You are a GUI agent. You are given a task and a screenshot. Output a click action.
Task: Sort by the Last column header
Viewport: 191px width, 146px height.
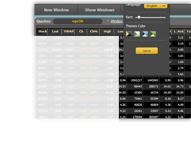[55, 32]
